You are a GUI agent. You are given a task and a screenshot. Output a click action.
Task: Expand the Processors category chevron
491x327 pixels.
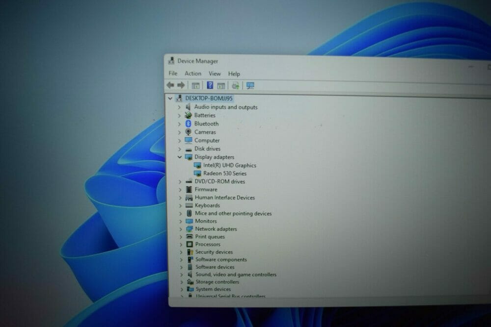pos(181,245)
